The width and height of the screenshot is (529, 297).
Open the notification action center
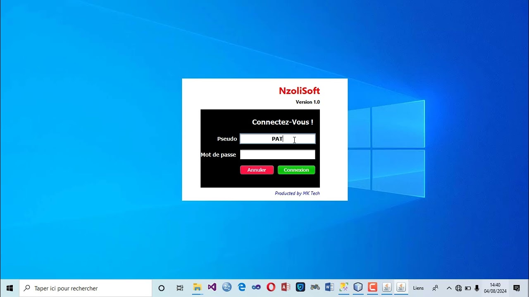(517, 288)
